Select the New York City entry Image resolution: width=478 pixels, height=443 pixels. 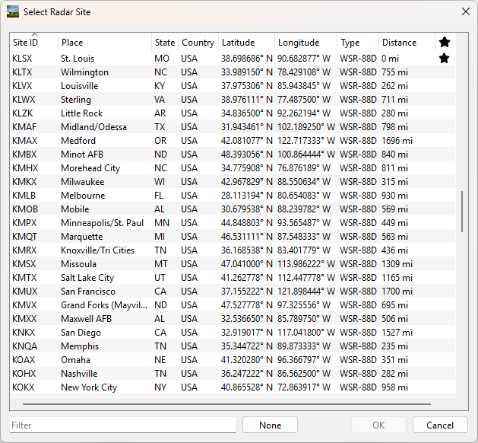coord(233,387)
